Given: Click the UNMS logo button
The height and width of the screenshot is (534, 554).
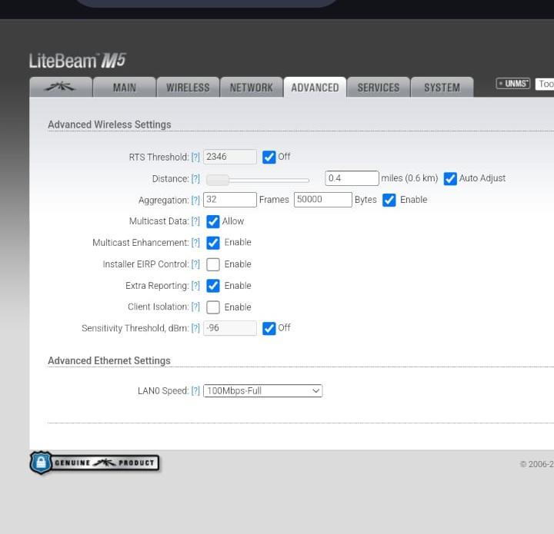Looking at the screenshot, I should click(x=513, y=84).
